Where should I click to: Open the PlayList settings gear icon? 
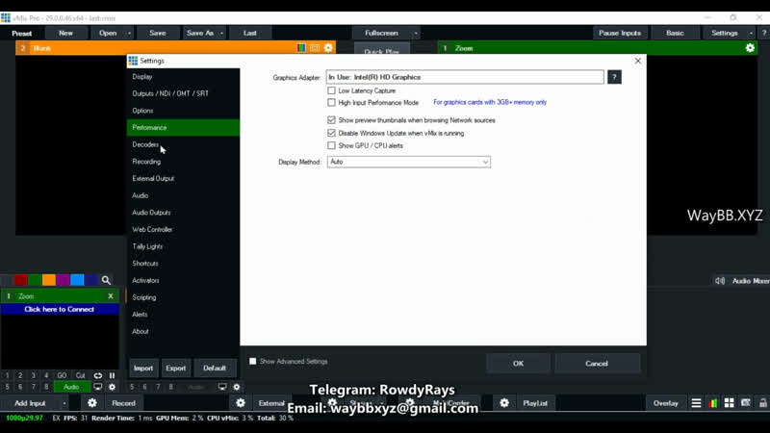[502, 403]
